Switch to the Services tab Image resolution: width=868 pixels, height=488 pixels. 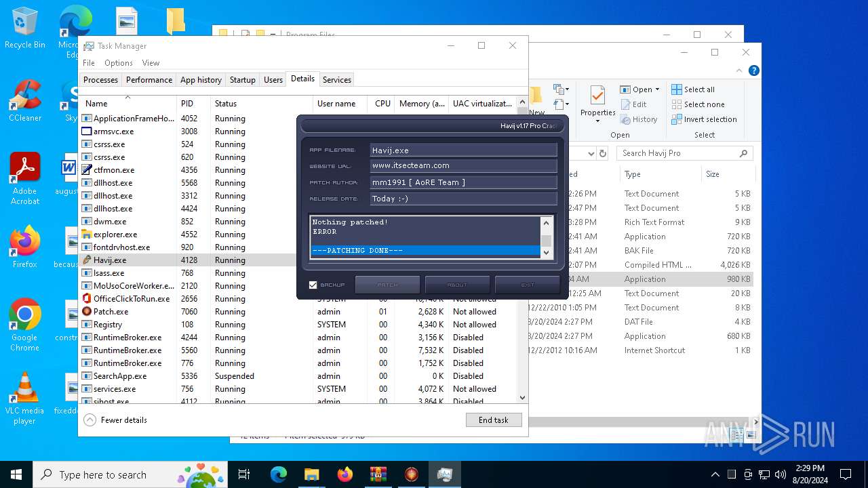(337, 80)
